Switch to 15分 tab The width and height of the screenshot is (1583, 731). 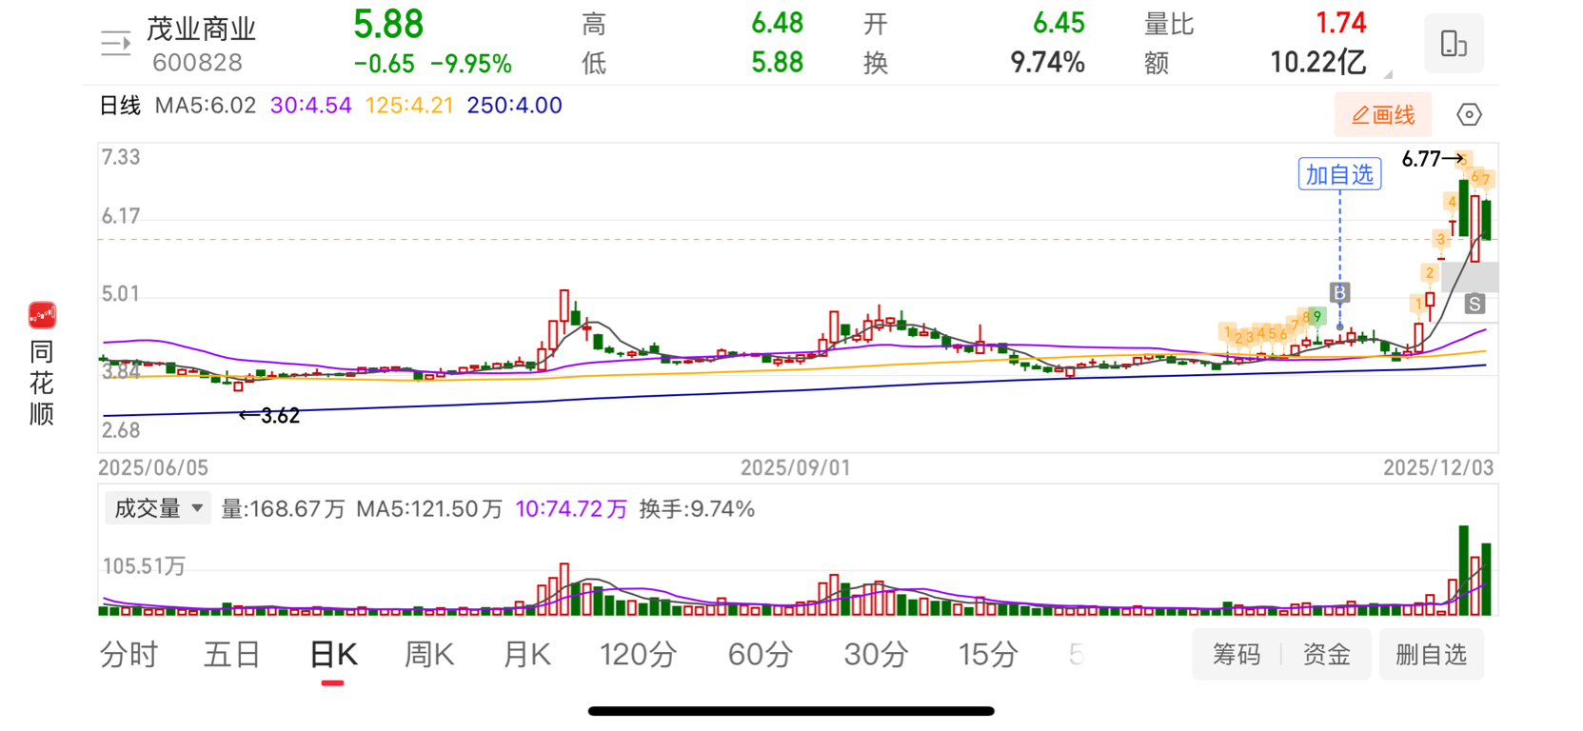tap(988, 655)
